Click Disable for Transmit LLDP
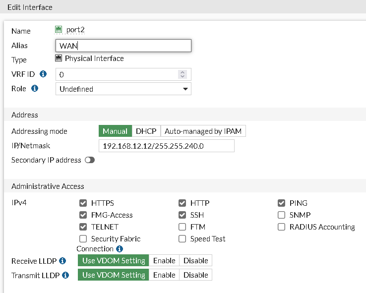 (196, 275)
